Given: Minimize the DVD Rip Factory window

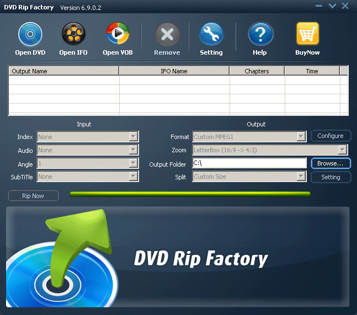Looking at the screenshot, I should point(319,6).
